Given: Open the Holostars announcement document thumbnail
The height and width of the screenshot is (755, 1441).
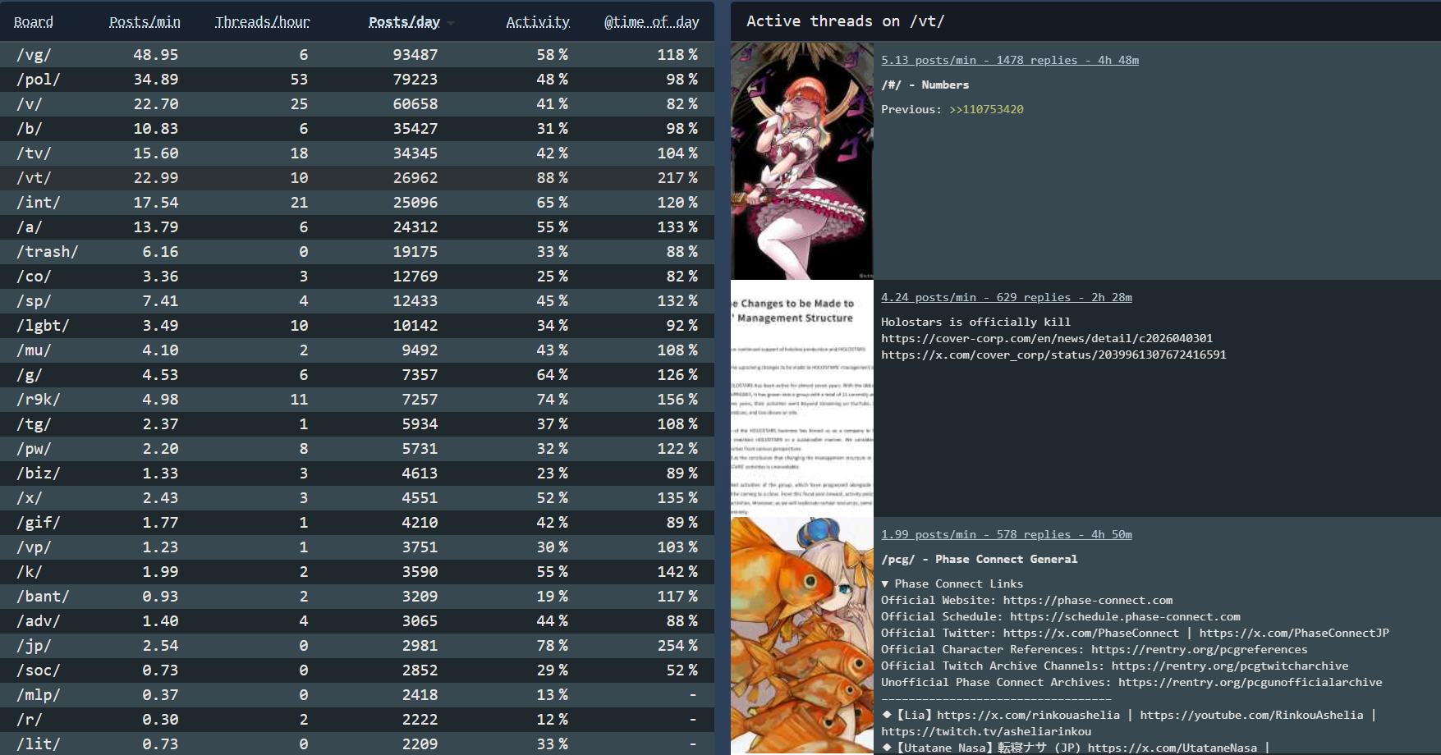Looking at the screenshot, I should (x=802, y=398).
